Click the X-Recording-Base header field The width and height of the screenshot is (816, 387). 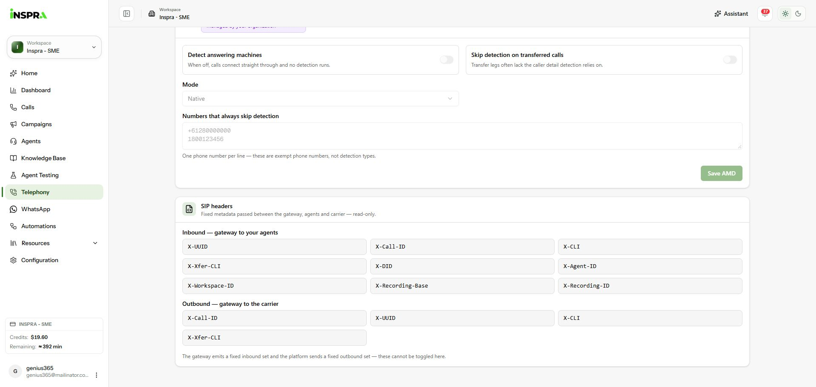coord(462,286)
